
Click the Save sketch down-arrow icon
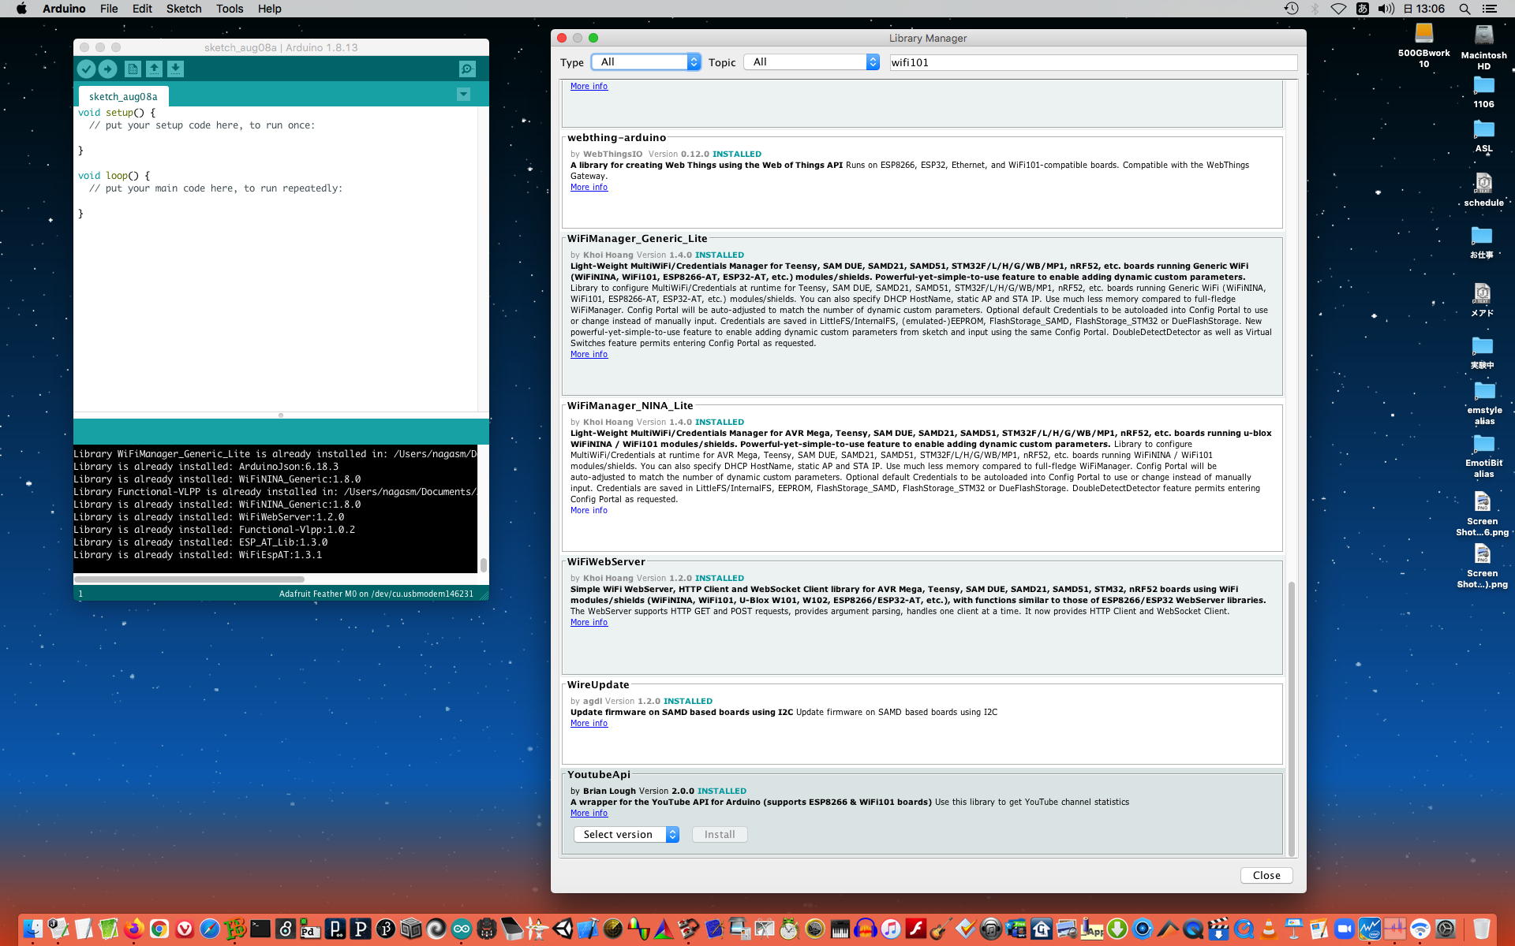click(175, 69)
